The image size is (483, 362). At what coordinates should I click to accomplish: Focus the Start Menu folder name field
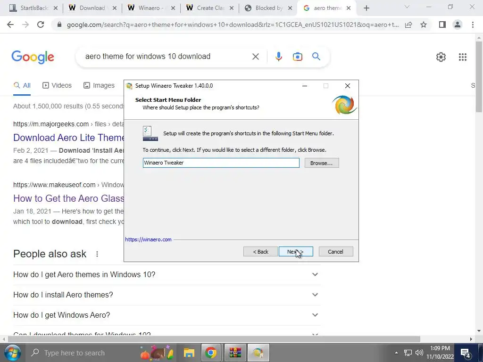coord(221,163)
